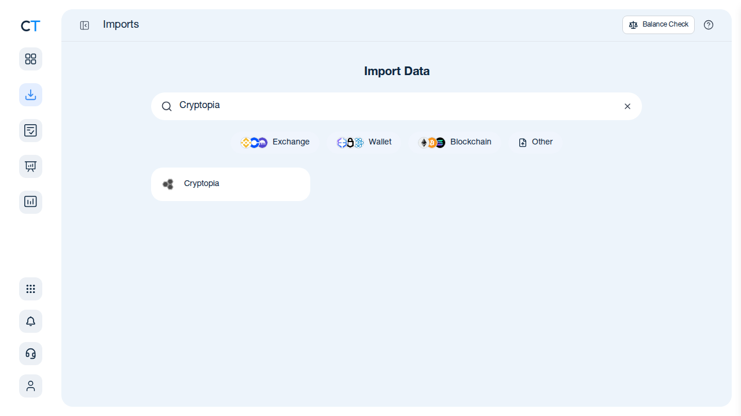The image size is (741, 416).
Task: Open support headset icon
Action: pos(31,354)
